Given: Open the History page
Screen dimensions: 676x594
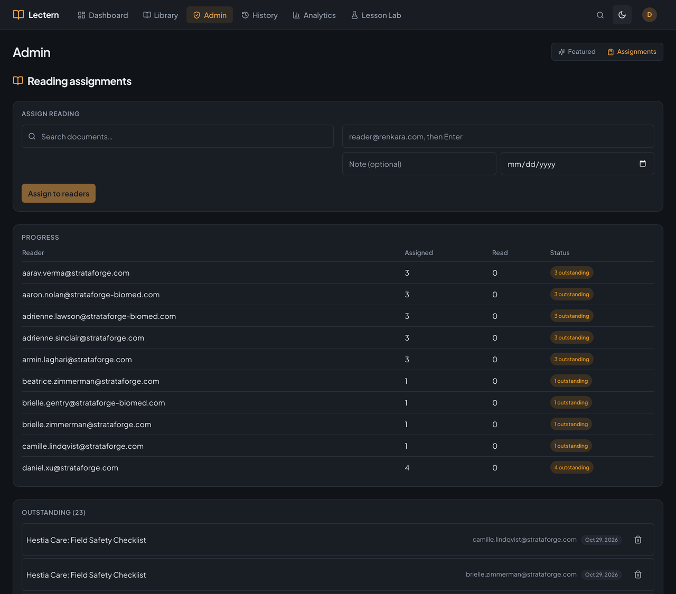Looking at the screenshot, I should [x=260, y=15].
